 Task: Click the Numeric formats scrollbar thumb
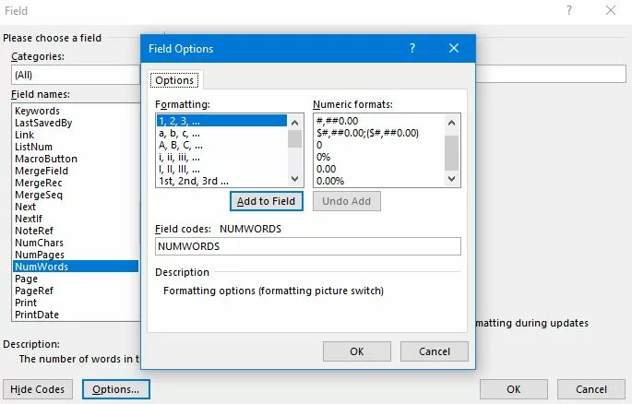(451, 153)
